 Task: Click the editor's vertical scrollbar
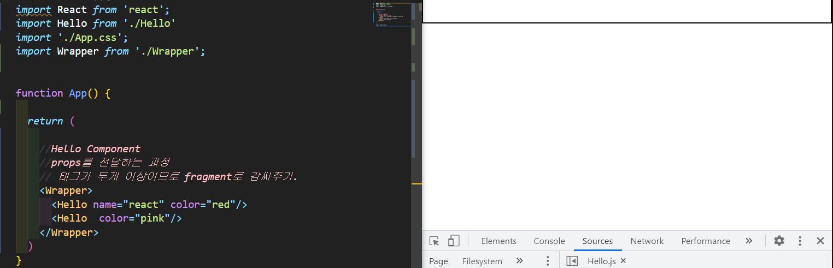pyautogui.click(x=413, y=109)
